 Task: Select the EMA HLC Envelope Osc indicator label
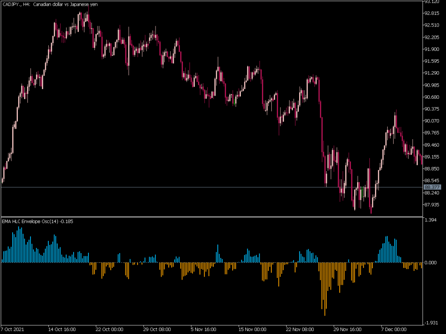click(x=37, y=221)
